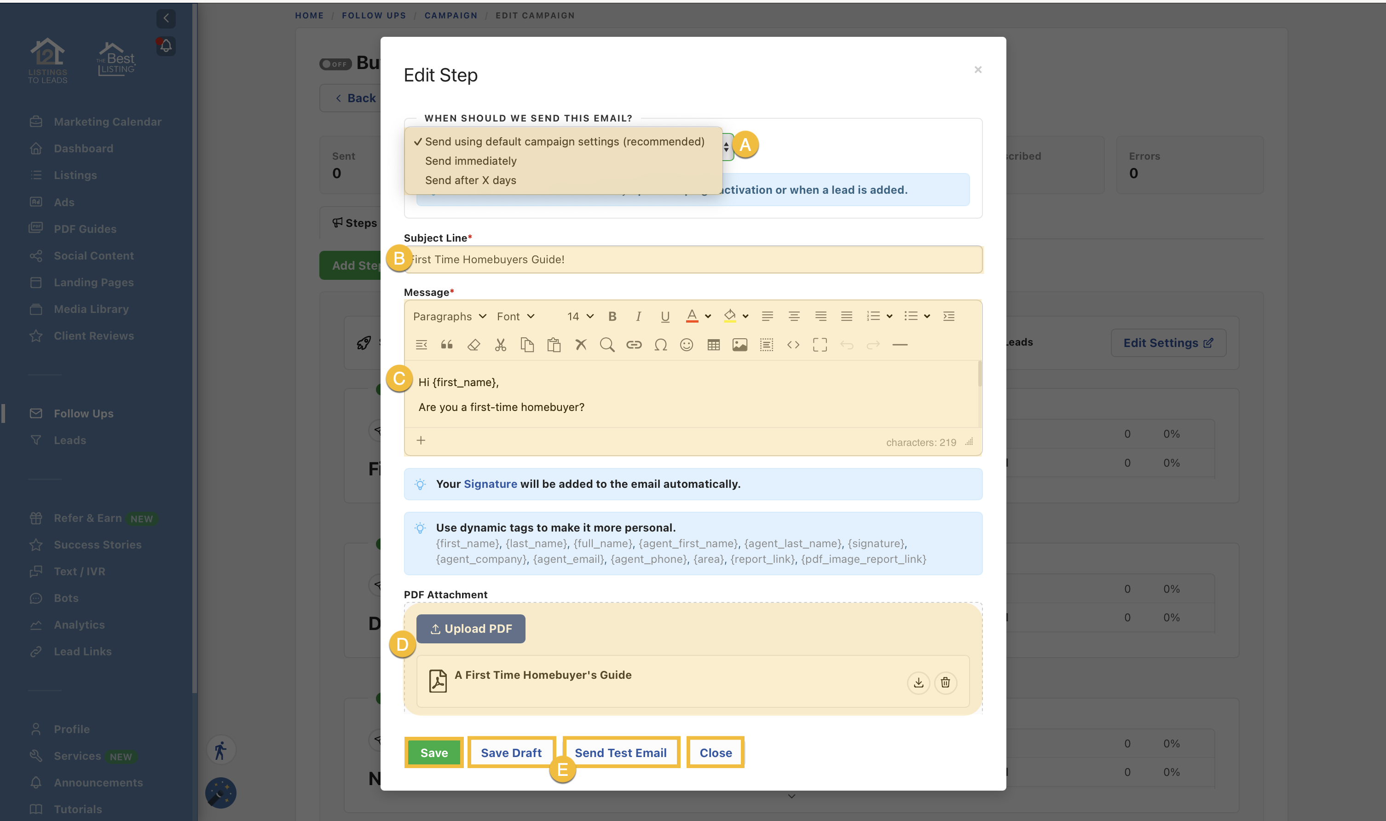Open source code view icon
The width and height of the screenshot is (1386, 821).
tap(793, 345)
